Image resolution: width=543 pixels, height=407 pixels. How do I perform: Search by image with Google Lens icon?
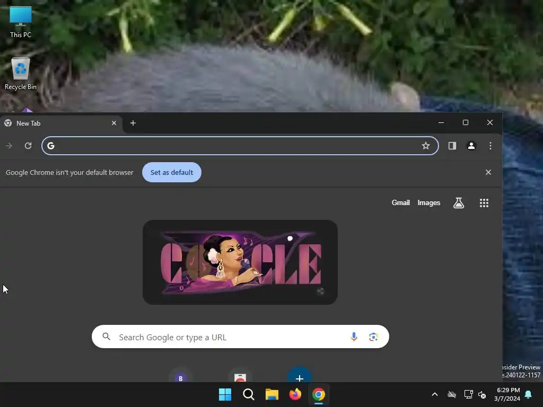click(x=373, y=337)
